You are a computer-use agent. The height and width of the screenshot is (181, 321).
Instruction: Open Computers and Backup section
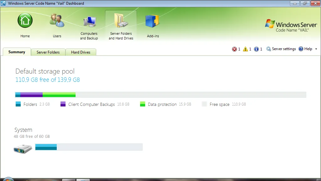click(x=89, y=28)
